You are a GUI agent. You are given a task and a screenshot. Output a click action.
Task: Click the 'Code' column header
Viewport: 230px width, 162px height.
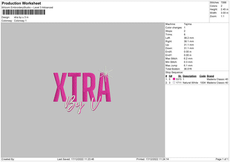pyautogui.click(x=202, y=76)
